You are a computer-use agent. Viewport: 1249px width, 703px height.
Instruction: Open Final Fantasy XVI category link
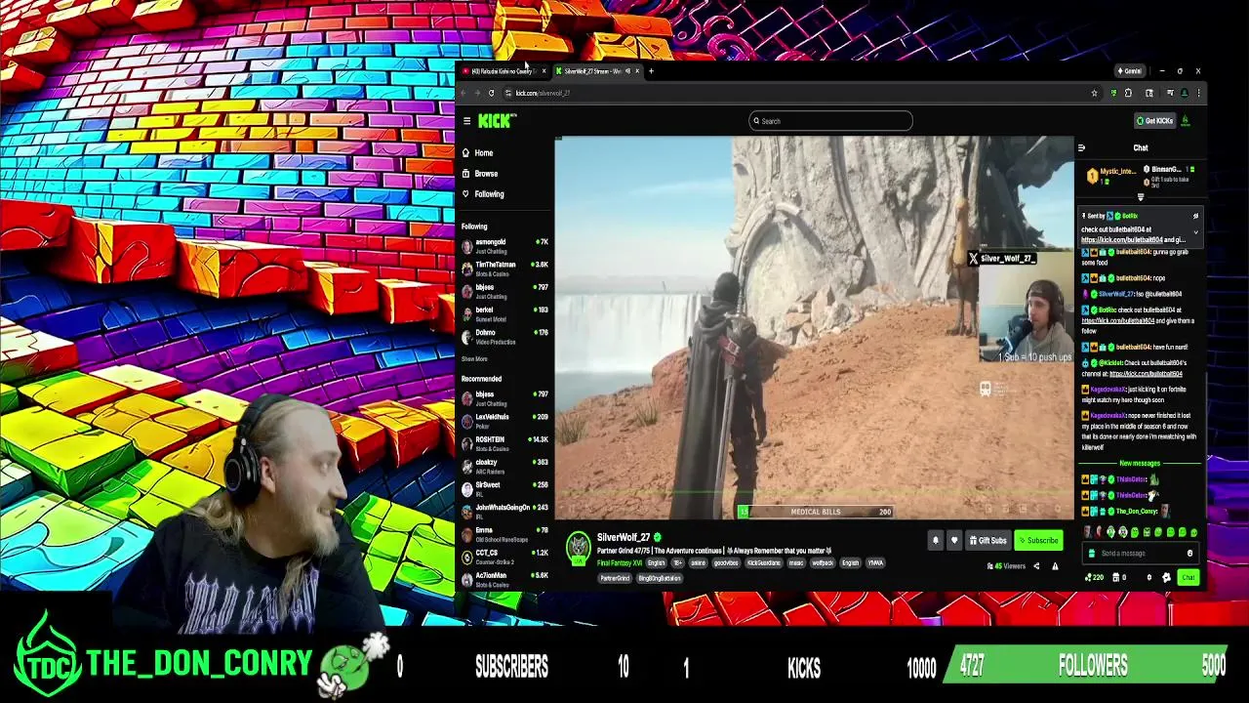pos(619,563)
